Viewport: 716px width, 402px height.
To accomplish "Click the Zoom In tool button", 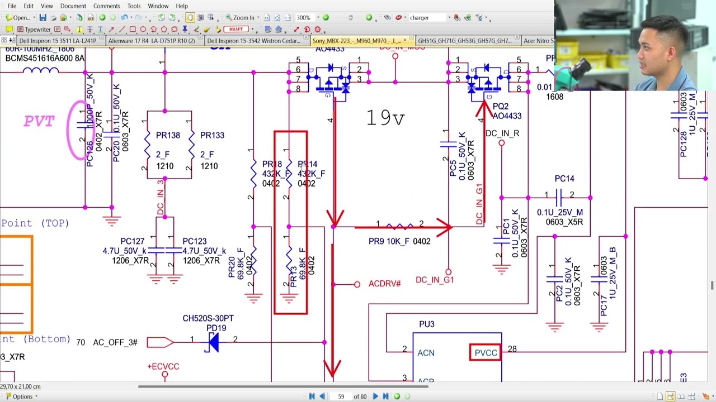I will click(239, 18).
